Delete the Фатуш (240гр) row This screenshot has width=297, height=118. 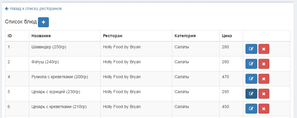click(264, 64)
